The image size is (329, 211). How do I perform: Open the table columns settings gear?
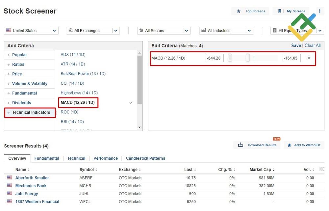click(x=321, y=169)
